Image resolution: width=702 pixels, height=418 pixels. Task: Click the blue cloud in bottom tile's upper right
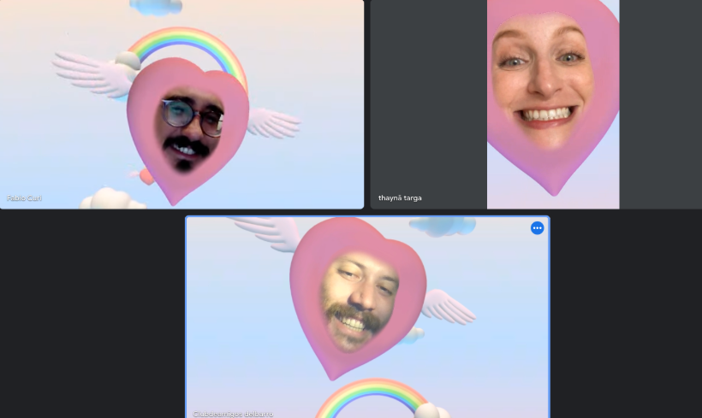441,226
